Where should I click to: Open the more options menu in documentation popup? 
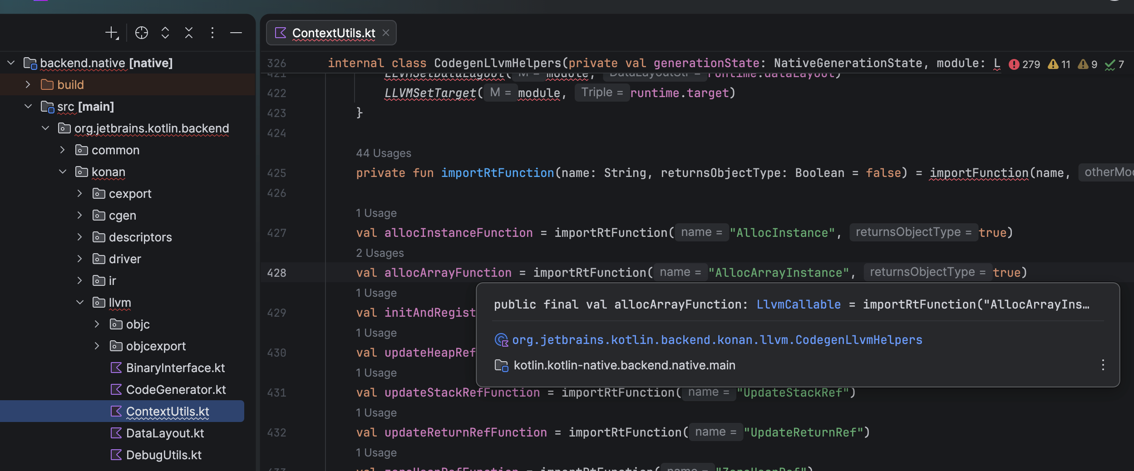1103,365
